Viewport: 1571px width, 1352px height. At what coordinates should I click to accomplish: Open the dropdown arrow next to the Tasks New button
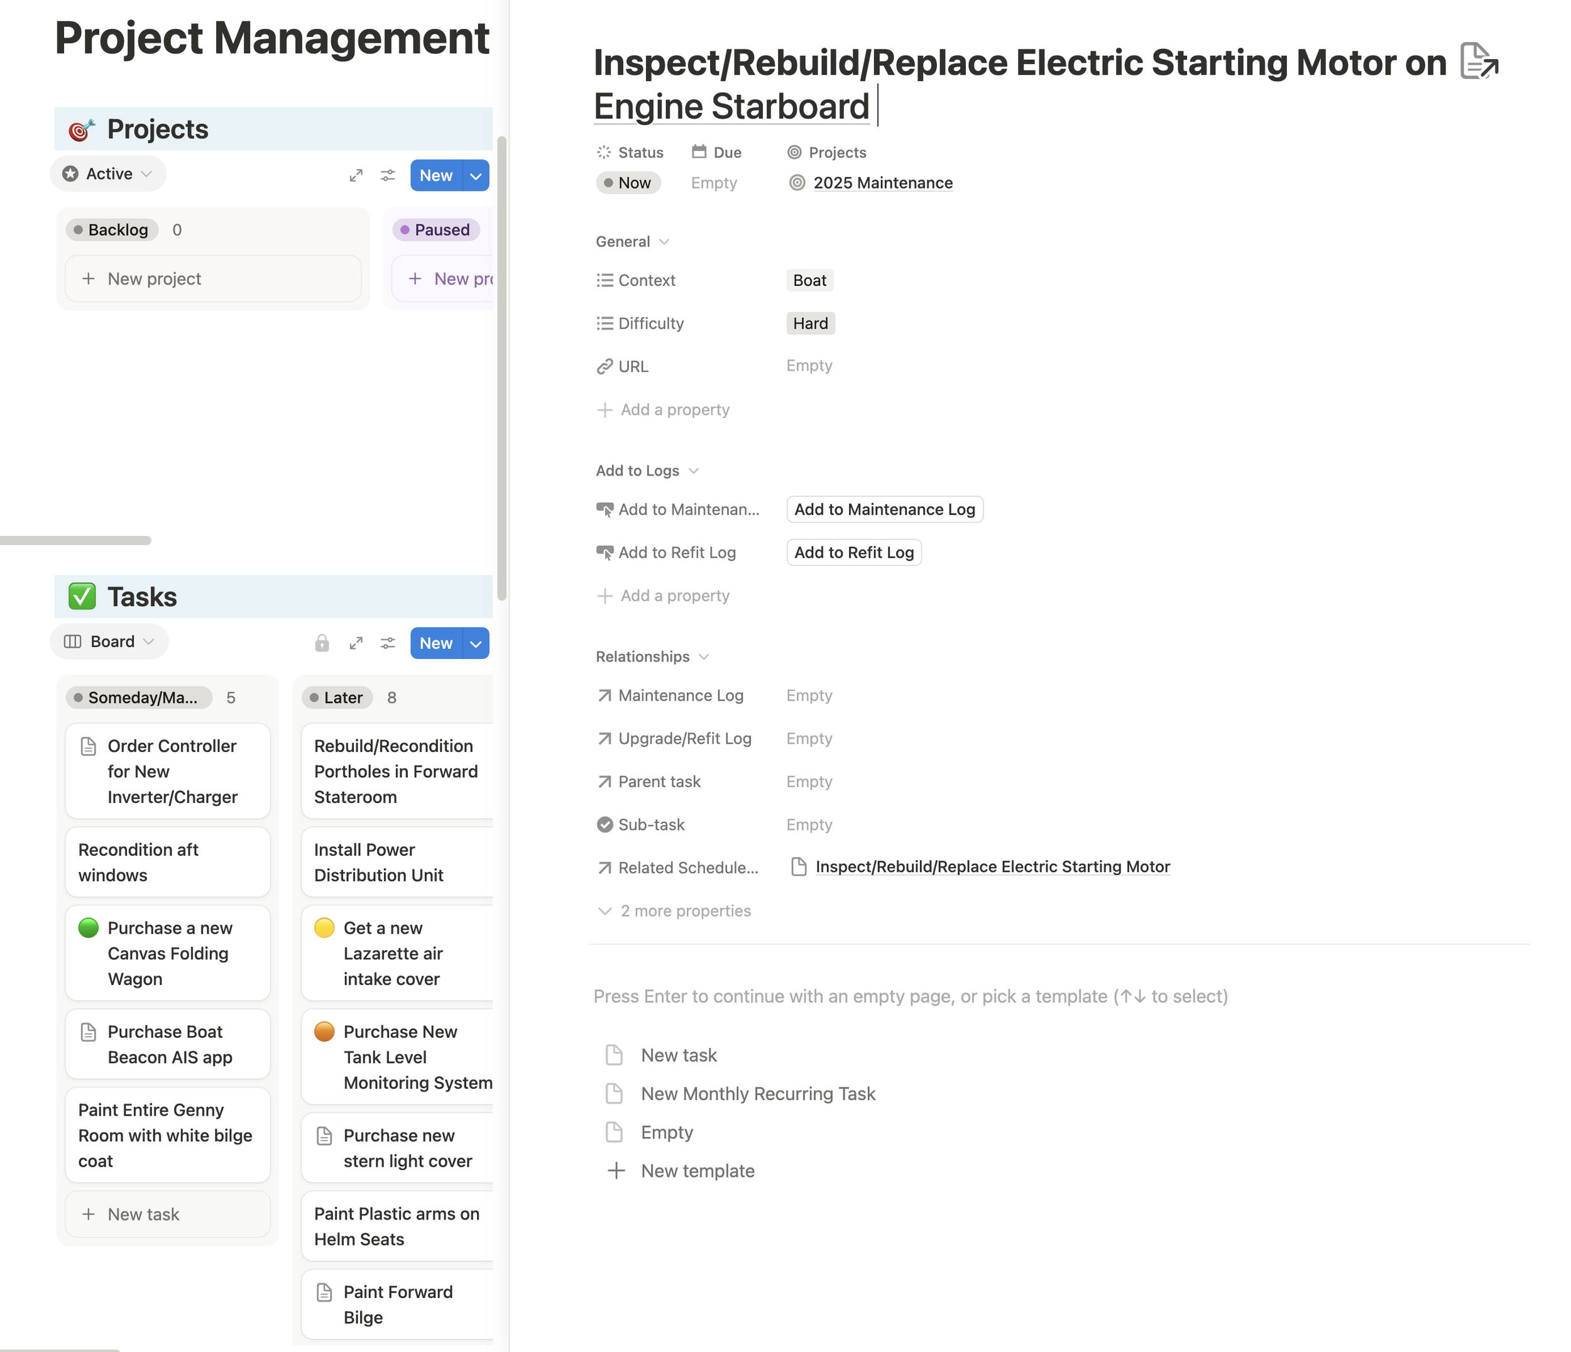pyautogui.click(x=476, y=643)
